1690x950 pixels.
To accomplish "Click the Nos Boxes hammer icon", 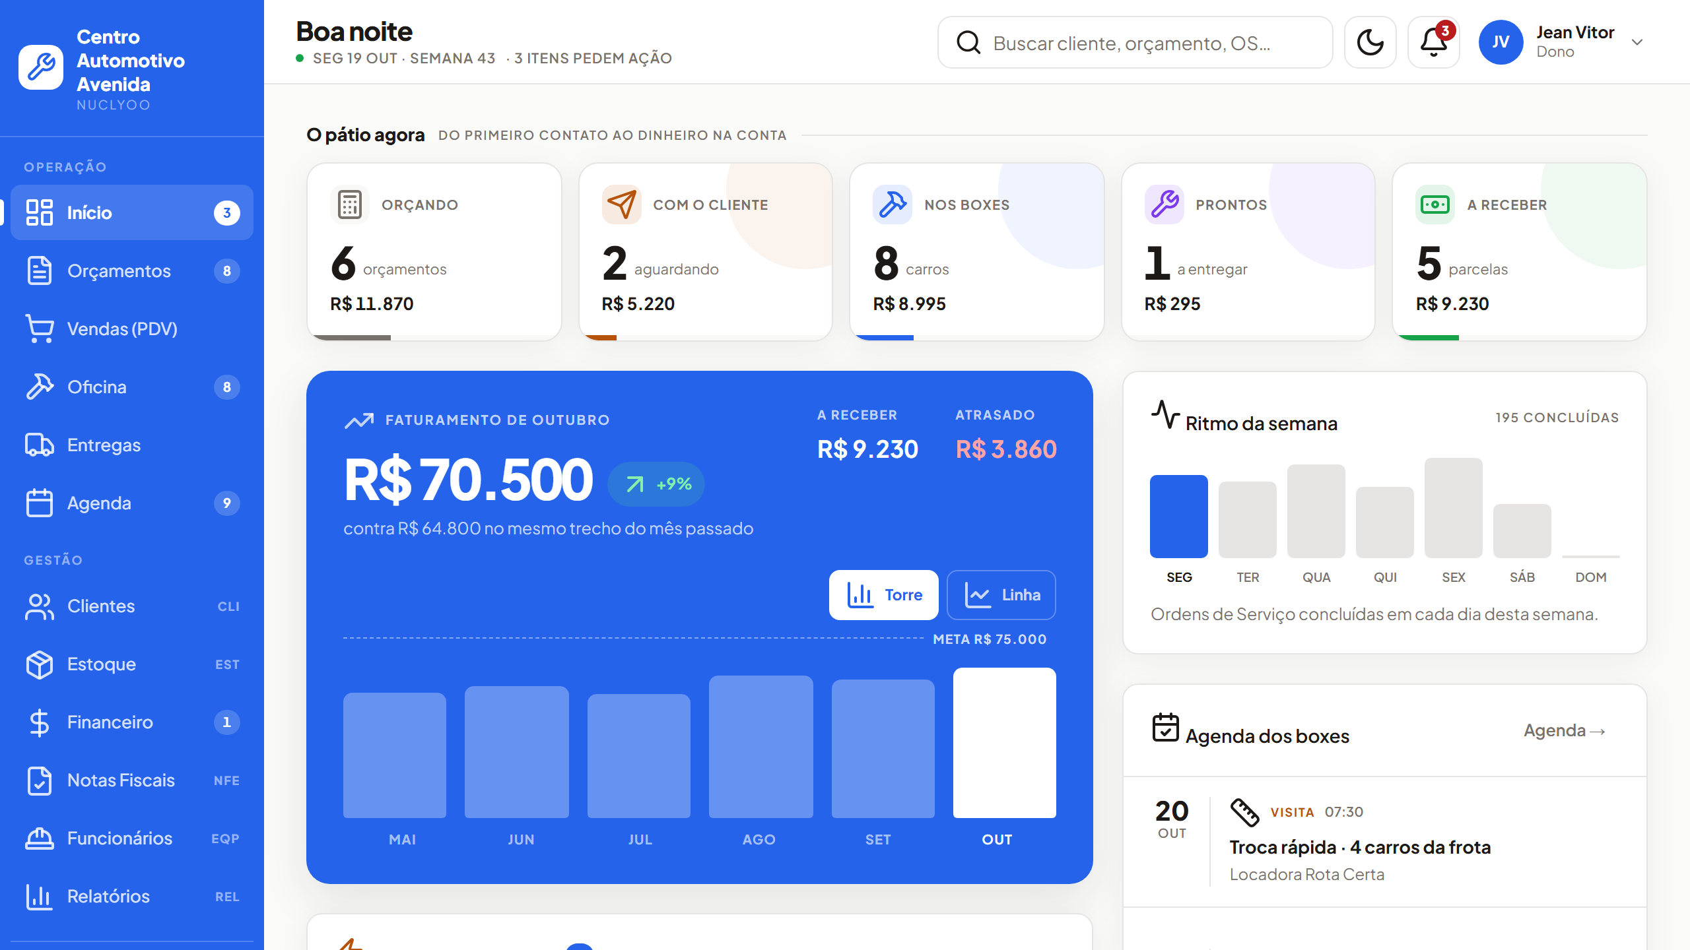I will (x=893, y=205).
